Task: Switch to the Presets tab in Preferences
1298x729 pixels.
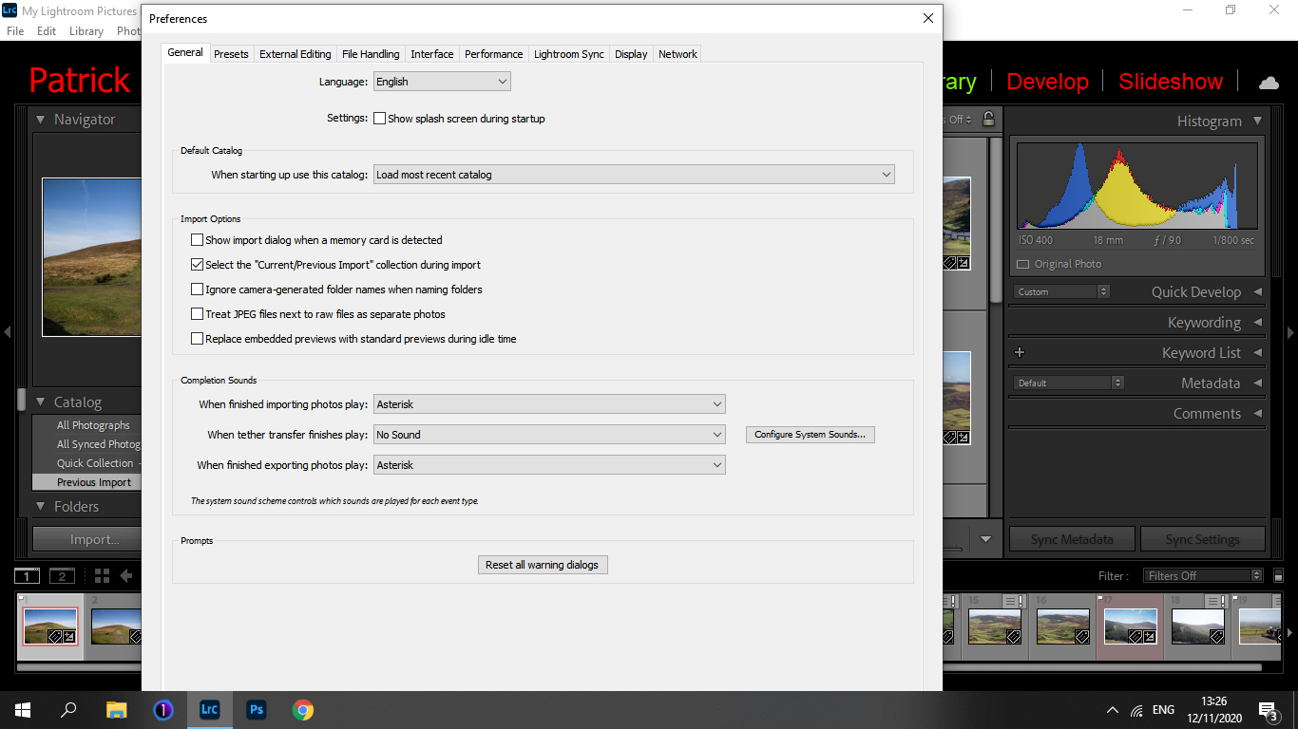Action: tap(231, 54)
